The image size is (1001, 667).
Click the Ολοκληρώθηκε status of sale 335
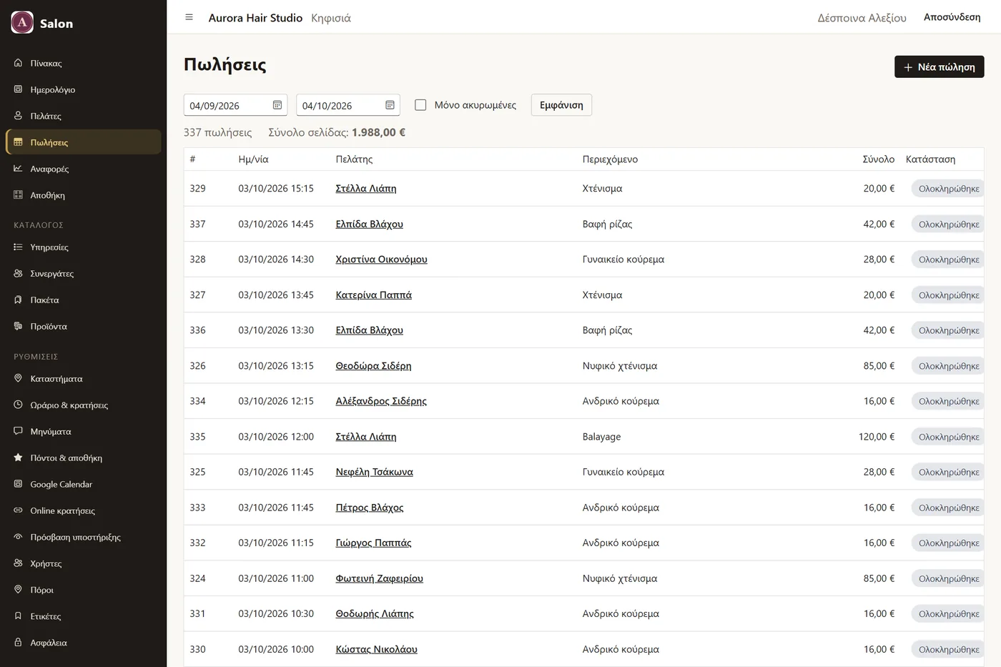click(x=948, y=437)
